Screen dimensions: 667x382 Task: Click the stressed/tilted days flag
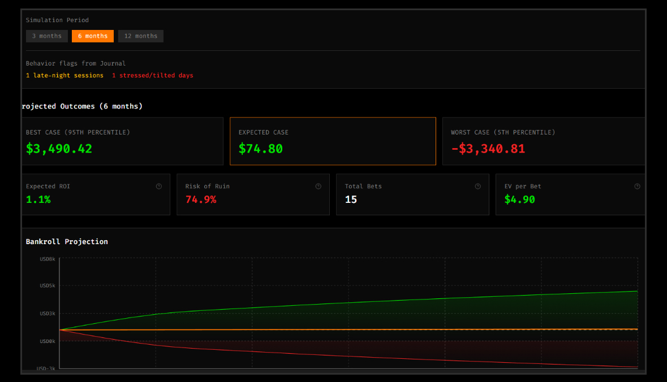click(x=153, y=75)
